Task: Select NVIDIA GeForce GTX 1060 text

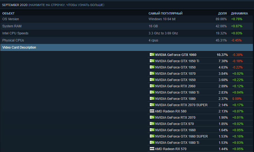Action: 176,55
